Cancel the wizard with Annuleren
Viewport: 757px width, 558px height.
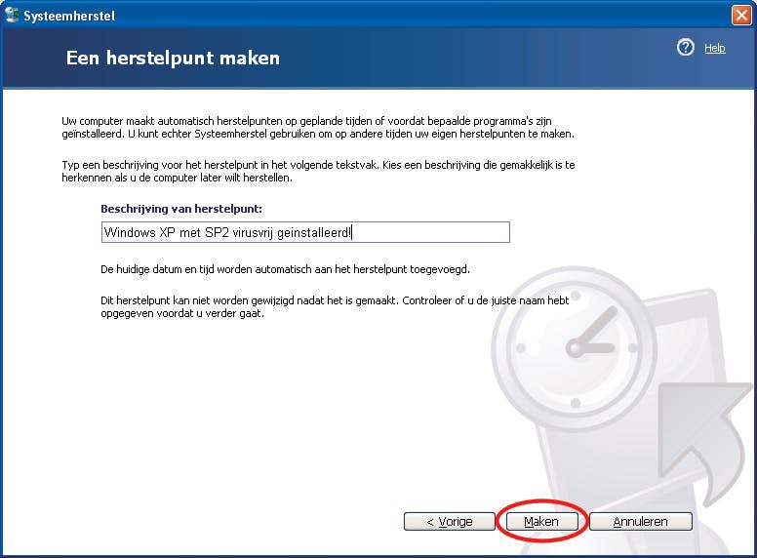pyautogui.click(x=641, y=521)
